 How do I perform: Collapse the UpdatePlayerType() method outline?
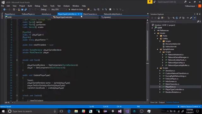pos(17,75)
